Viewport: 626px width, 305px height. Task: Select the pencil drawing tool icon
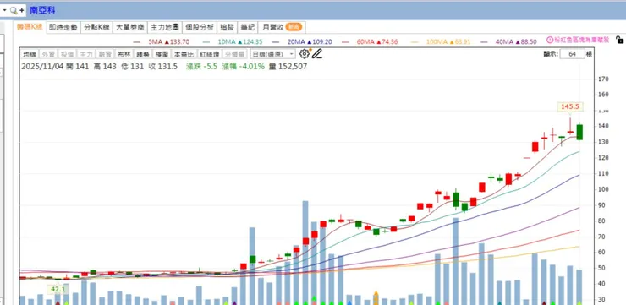pyautogui.click(x=317, y=54)
